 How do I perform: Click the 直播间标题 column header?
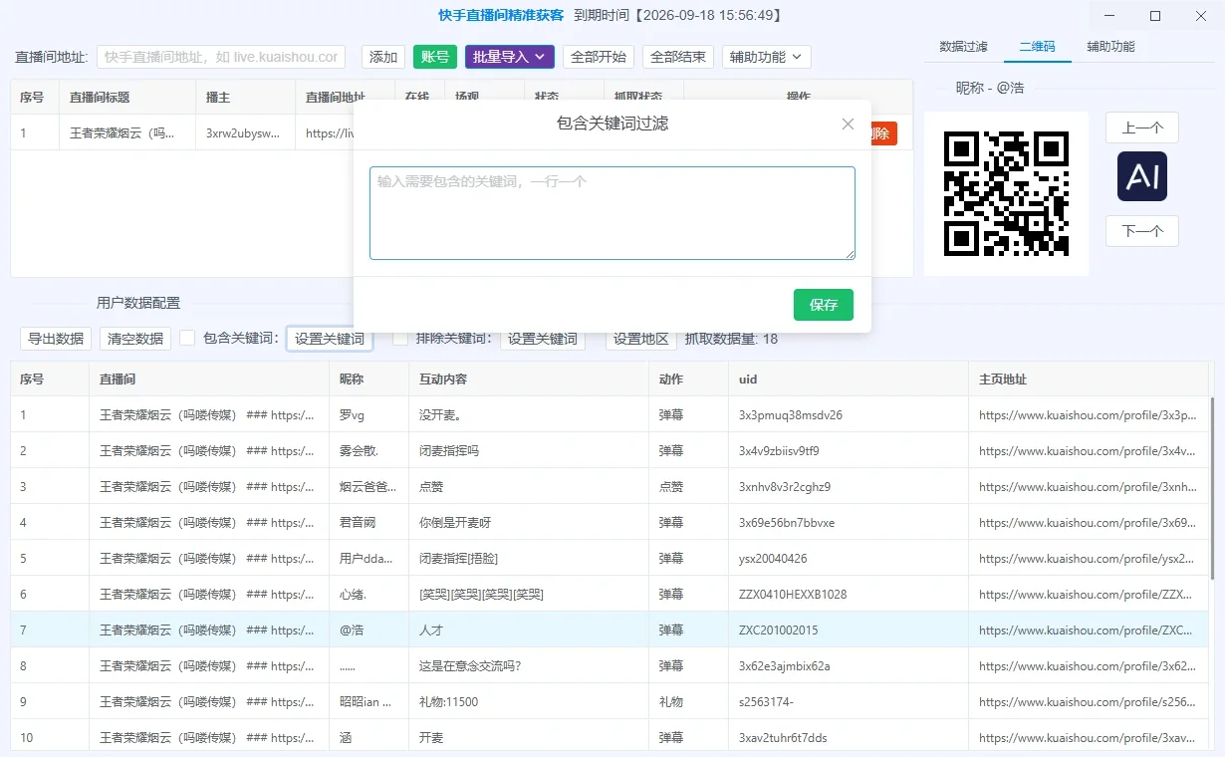click(127, 97)
